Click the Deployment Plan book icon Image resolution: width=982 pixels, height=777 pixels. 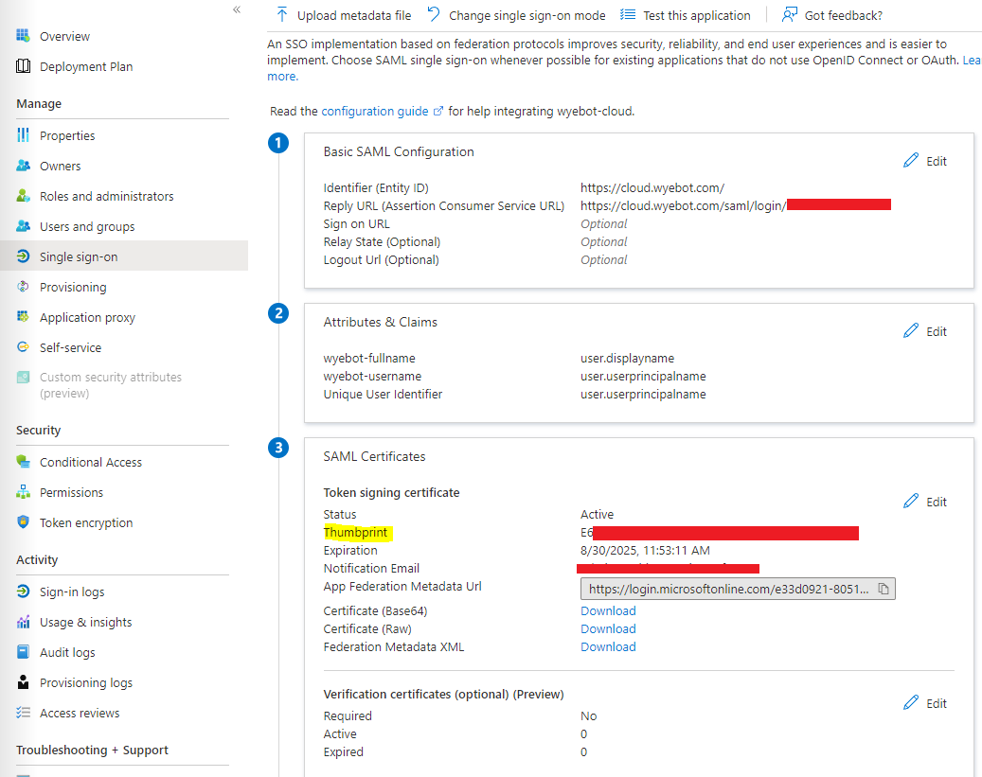(x=23, y=65)
